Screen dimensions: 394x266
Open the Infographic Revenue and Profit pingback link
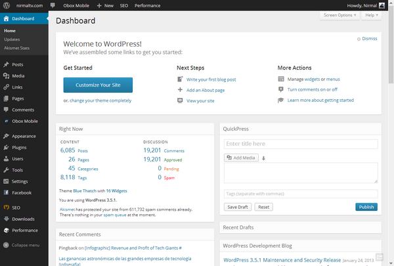(x=133, y=248)
